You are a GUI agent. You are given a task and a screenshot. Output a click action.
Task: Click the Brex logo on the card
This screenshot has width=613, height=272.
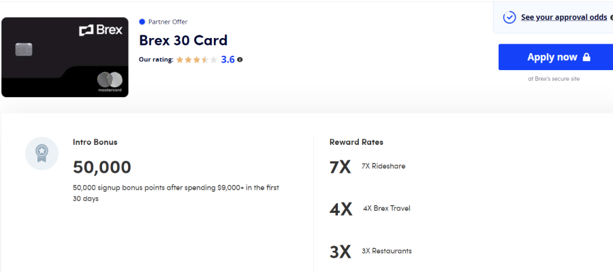(x=101, y=31)
